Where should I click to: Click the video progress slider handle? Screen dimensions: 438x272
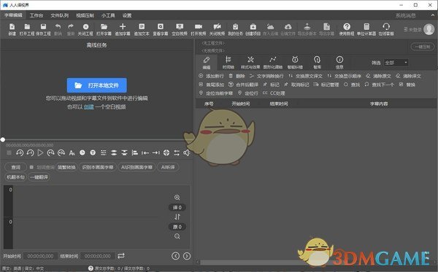point(3,139)
